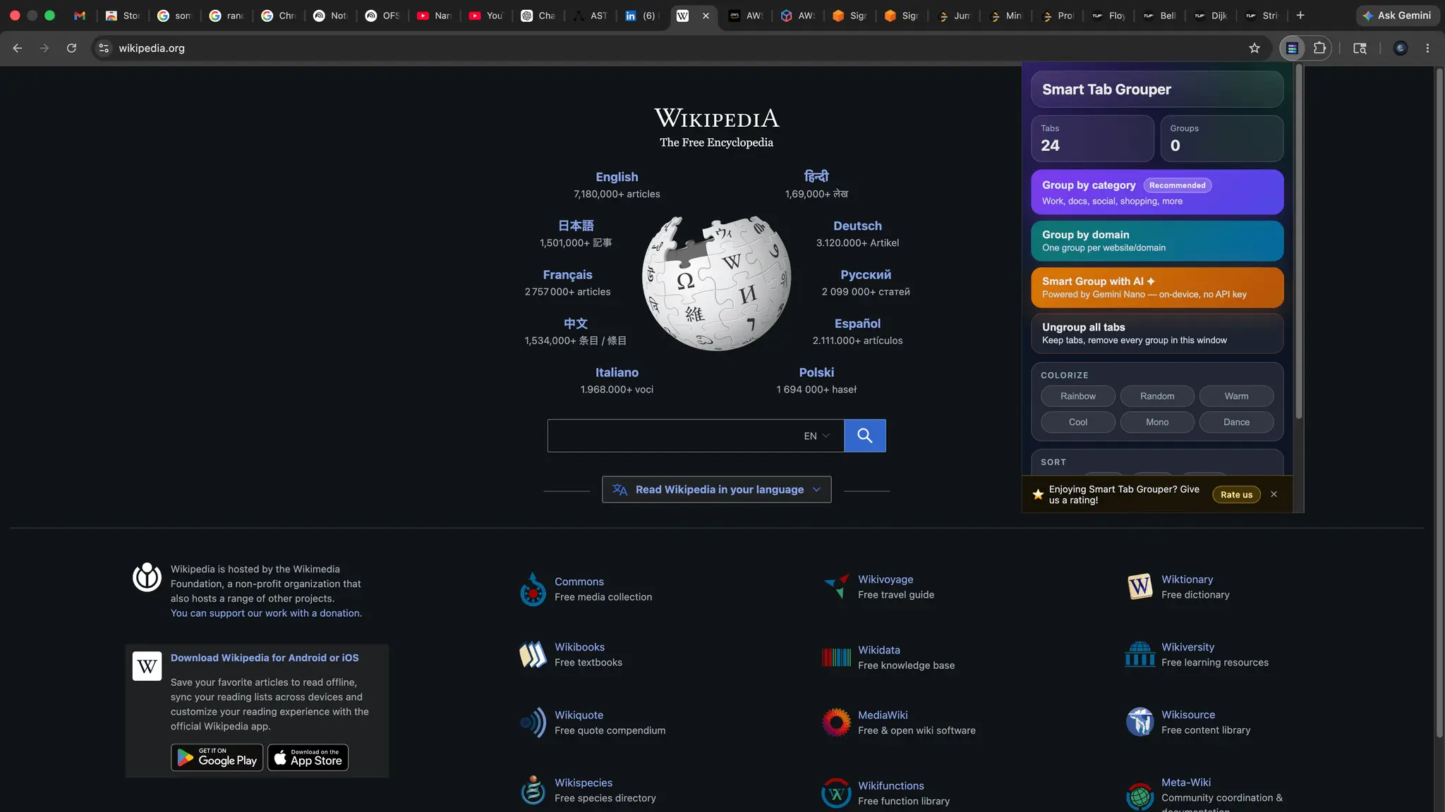Image resolution: width=1445 pixels, height=812 pixels.
Task: Click the Smart Tab Grouper extension icon
Action: tap(1292, 48)
